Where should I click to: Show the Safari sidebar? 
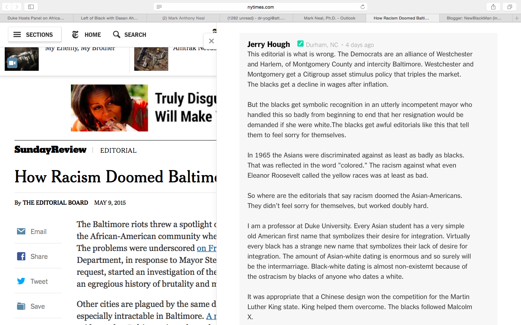pyautogui.click(x=31, y=7)
